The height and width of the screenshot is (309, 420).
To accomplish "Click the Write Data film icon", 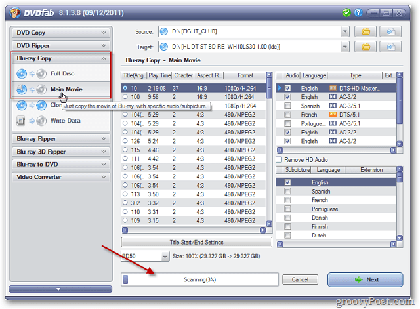I will coord(20,121).
